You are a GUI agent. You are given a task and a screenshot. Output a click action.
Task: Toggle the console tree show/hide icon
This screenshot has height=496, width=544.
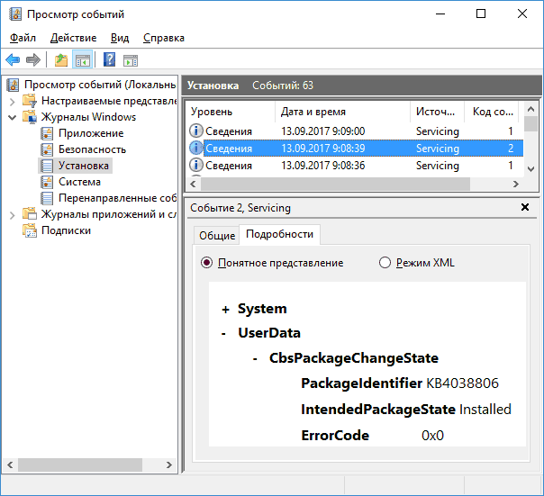click(x=82, y=60)
